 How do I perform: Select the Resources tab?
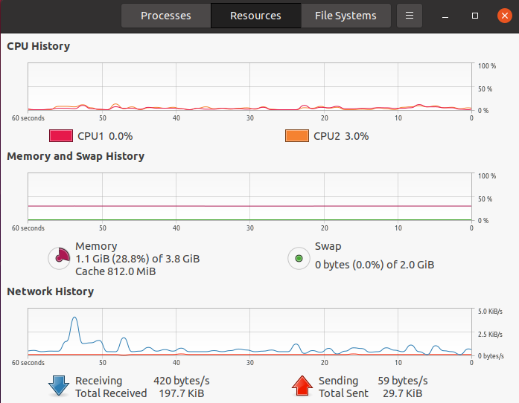click(255, 16)
